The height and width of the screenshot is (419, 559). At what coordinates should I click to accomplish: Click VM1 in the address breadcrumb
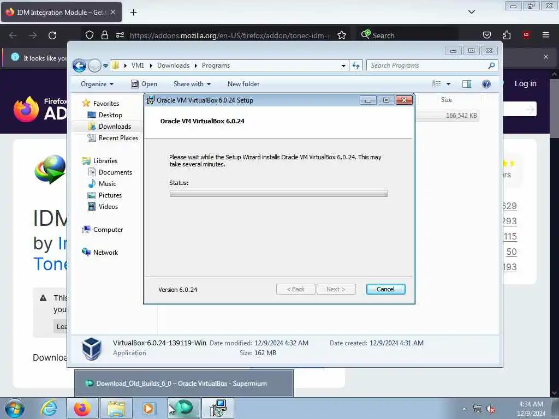coord(138,65)
